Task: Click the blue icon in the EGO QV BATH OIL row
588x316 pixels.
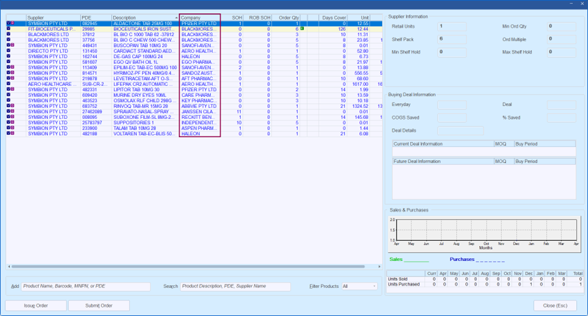Action: 9,61
